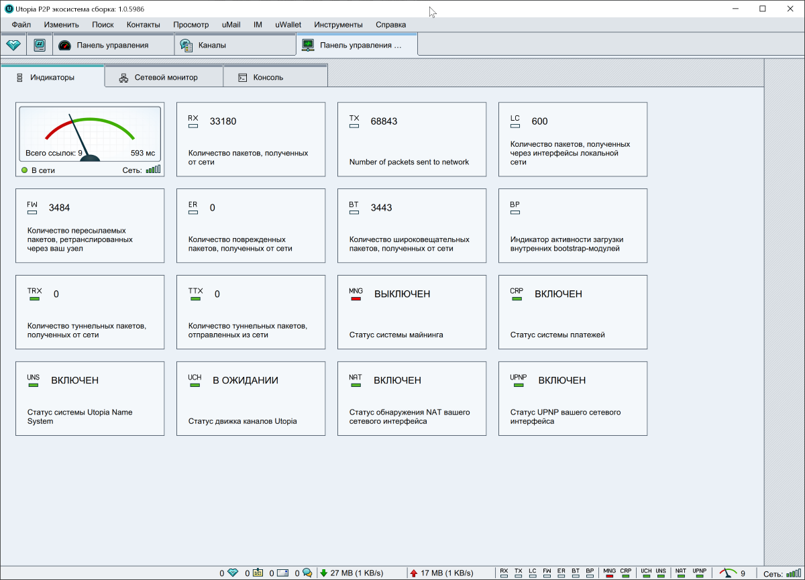Click the BT indicator icon in the card
This screenshot has height=580, width=805.
click(x=354, y=208)
